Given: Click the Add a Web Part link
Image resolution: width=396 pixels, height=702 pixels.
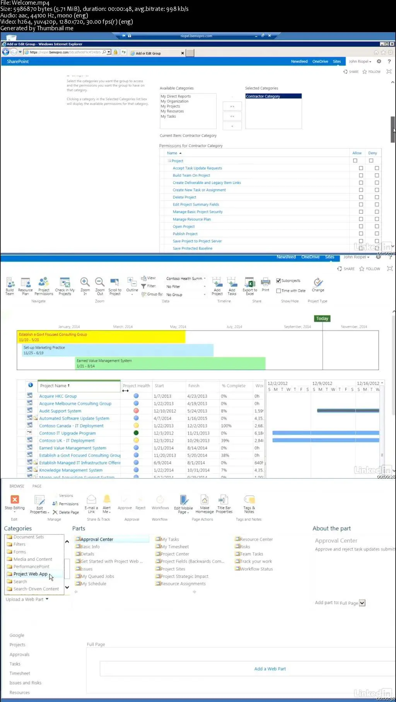Looking at the screenshot, I should (x=270, y=669).
